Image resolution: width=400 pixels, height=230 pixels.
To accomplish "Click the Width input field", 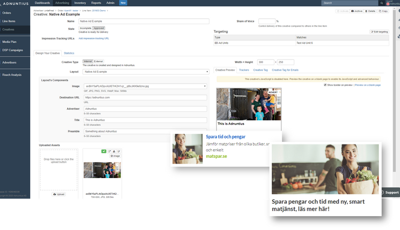I will coord(266,62).
